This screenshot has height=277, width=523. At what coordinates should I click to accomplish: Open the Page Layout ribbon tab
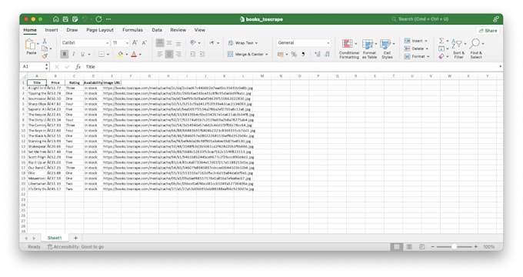click(x=100, y=30)
